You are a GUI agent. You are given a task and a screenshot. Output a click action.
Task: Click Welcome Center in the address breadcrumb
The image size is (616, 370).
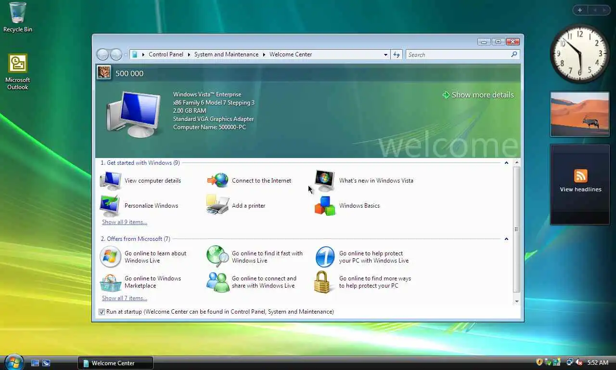coord(291,54)
